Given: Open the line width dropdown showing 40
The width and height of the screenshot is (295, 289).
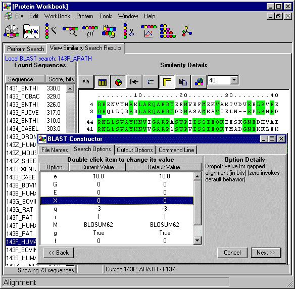Looking at the screenshot, I should 234,80.
